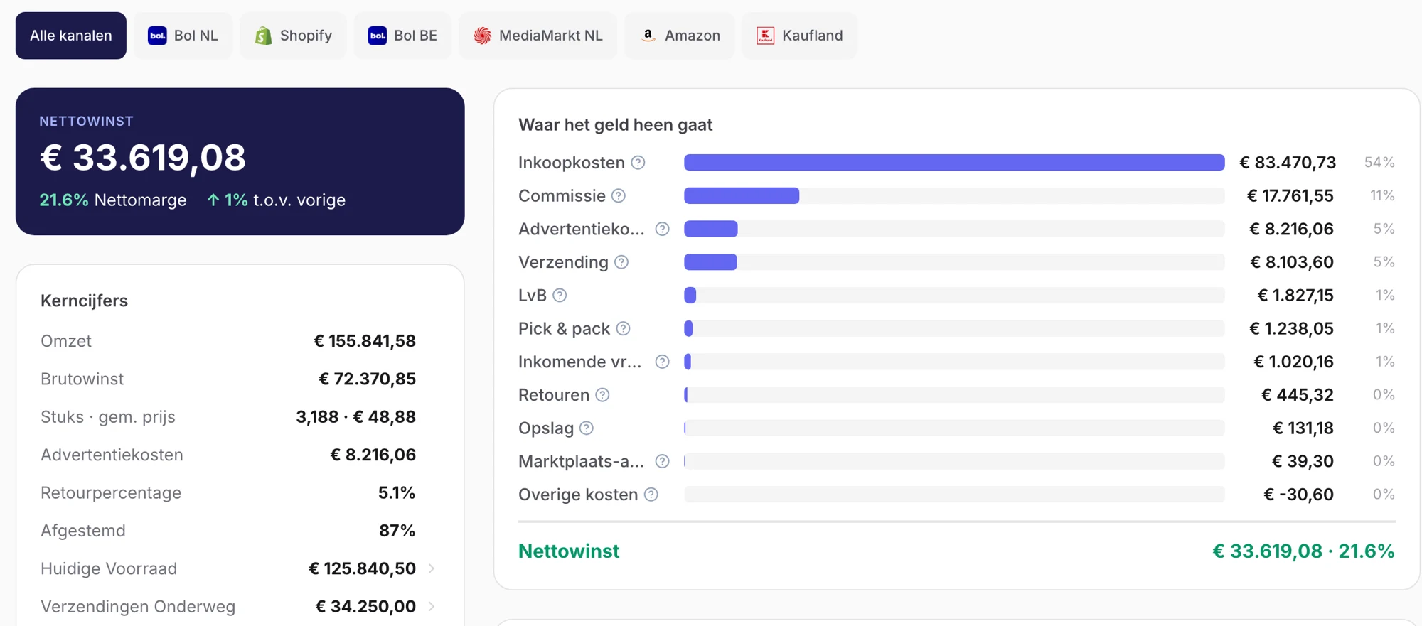Expand Verzendingen Onderweg row chevron
The image size is (1422, 626).
point(432,606)
